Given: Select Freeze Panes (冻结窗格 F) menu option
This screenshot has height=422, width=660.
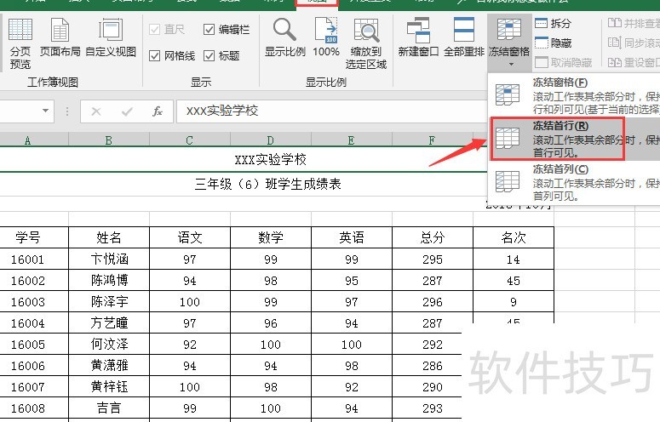Looking at the screenshot, I should (574, 95).
